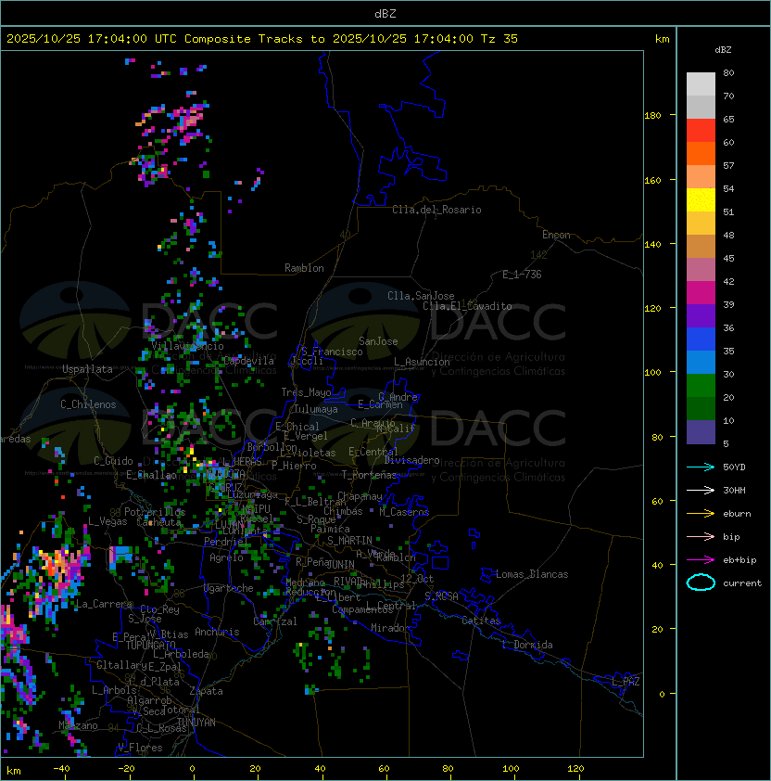This screenshot has height=781, width=771.
Task: Click the 'Potrerillos' map label
Action: (155, 512)
